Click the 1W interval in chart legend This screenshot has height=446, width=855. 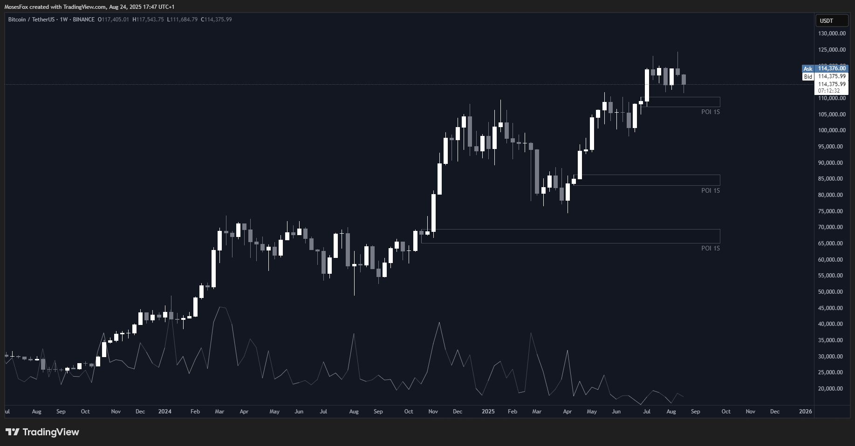click(x=64, y=20)
